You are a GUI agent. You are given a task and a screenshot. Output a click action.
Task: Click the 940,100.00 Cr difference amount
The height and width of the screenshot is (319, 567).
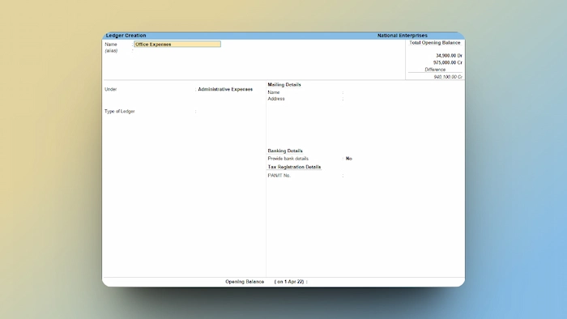click(448, 77)
